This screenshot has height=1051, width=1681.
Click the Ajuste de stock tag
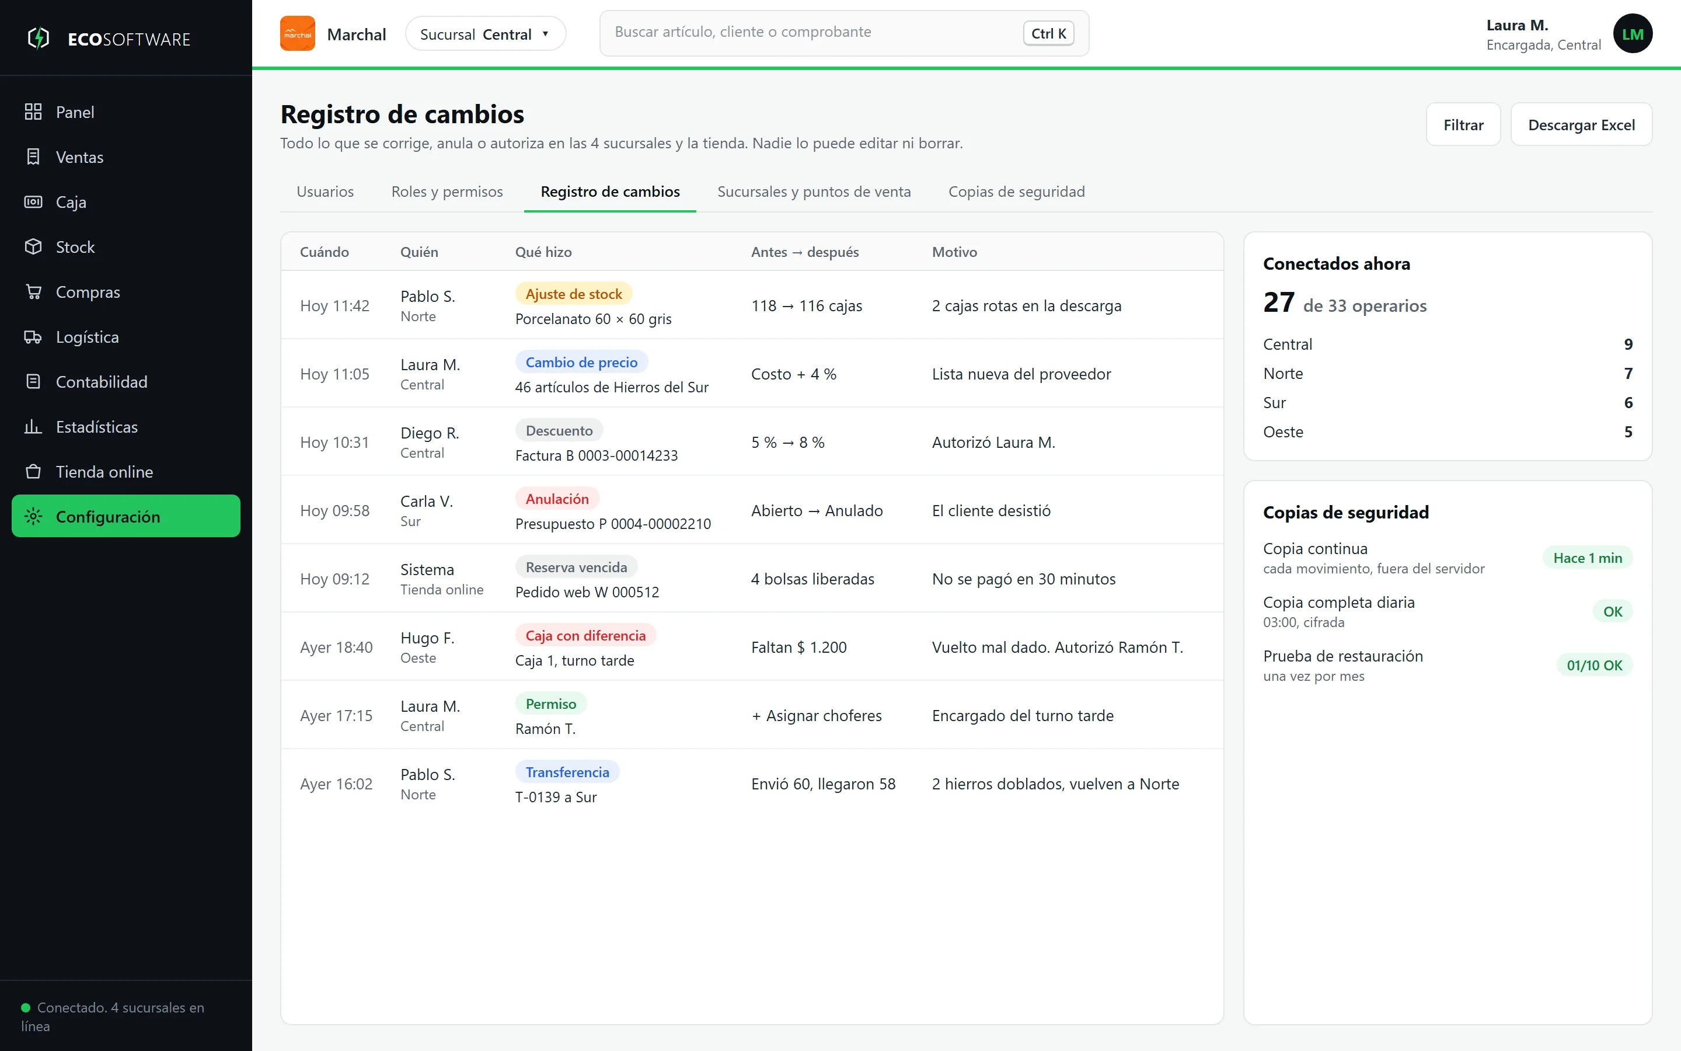pos(574,293)
